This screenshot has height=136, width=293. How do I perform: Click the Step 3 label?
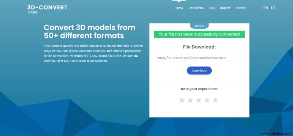pyautogui.click(x=199, y=26)
